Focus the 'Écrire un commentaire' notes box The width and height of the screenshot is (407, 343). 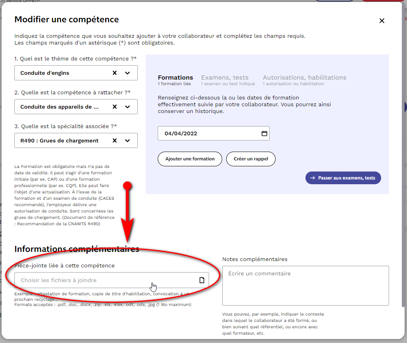(305, 285)
